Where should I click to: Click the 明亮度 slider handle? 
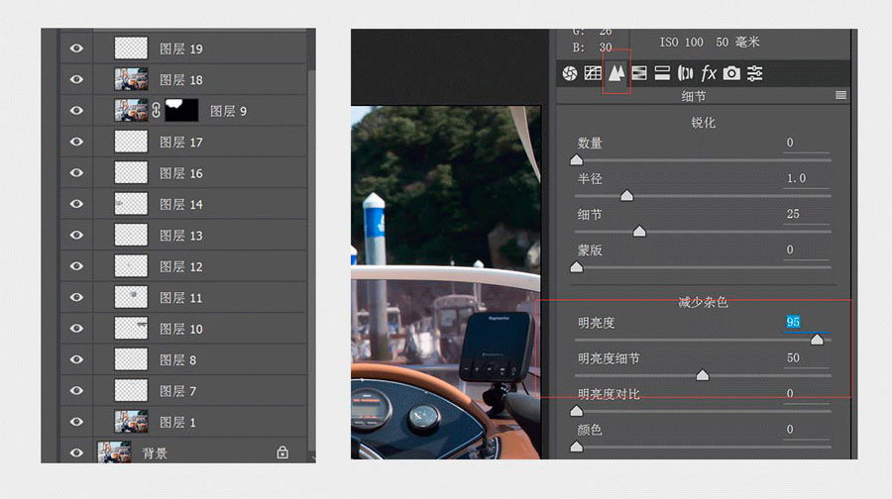click(x=817, y=340)
